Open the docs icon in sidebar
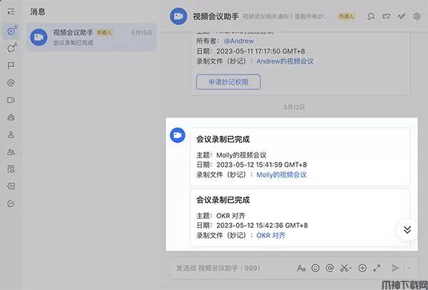The width and height of the screenshot is (428, 290). [11, 169]
